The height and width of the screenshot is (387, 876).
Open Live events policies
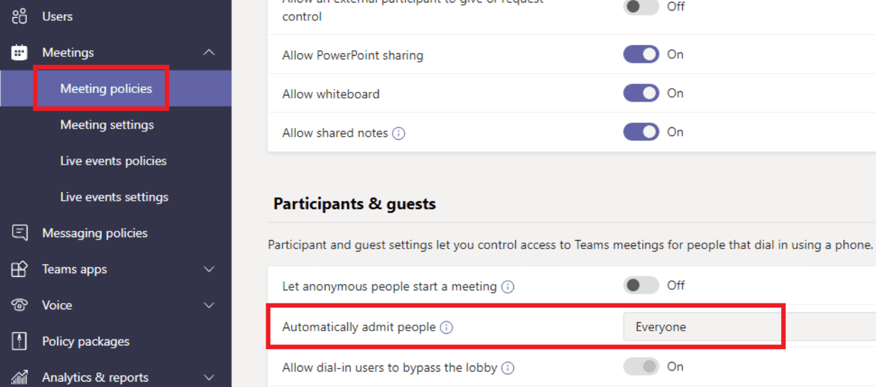[113, 160]
